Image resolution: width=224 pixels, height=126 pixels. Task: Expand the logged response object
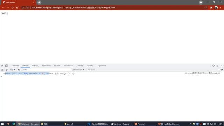[x=4, y=73]
